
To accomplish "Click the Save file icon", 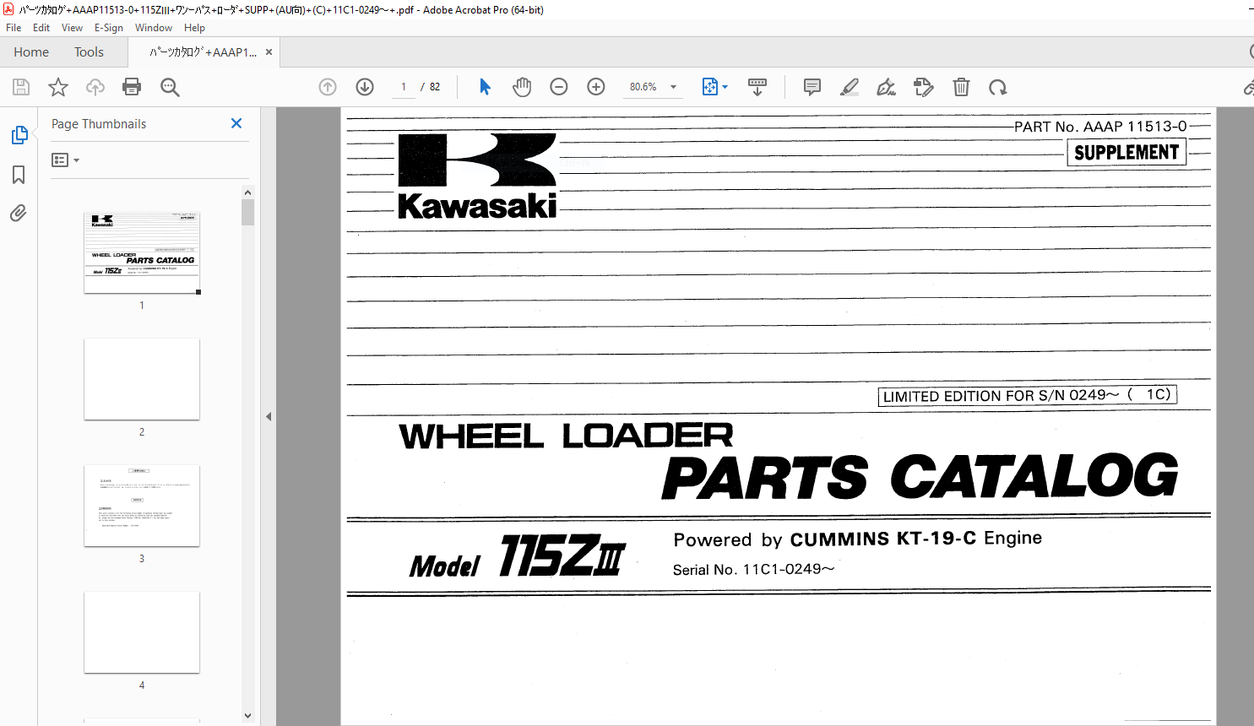I will (21, 87).
